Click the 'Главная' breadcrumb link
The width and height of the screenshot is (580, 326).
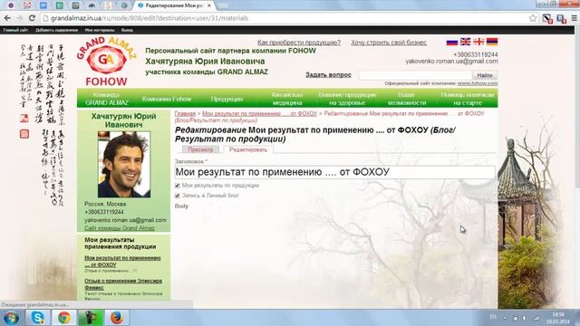pos(185,113)
